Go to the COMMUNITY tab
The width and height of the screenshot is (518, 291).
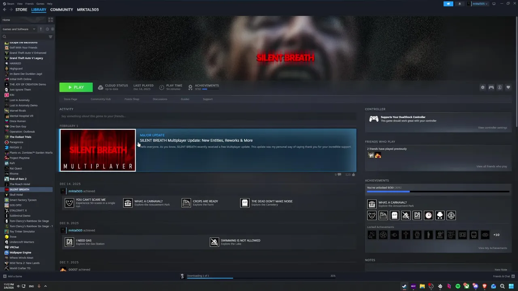[62, 10]
